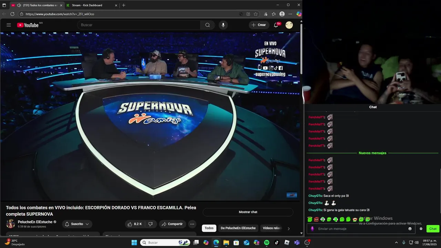
Task: Start voice search with microphone icon
Action: click(223, 25)
